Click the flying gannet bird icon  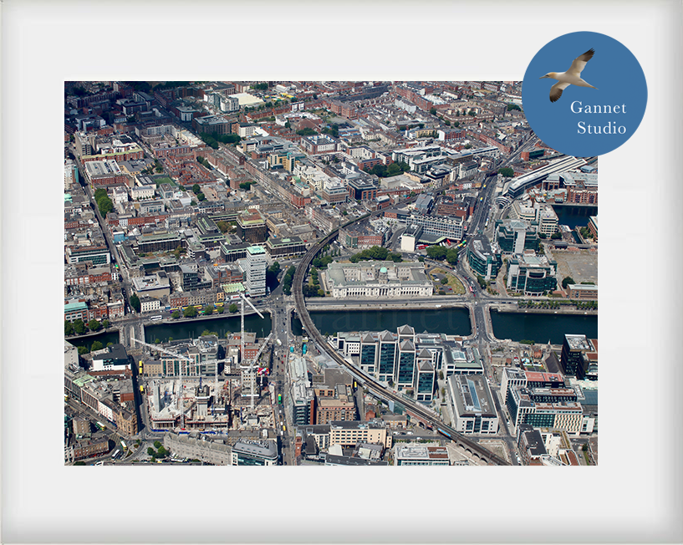[570, 75]
